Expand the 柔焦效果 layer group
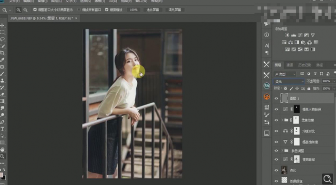This screenshot has width=336, height=185. 282,120
